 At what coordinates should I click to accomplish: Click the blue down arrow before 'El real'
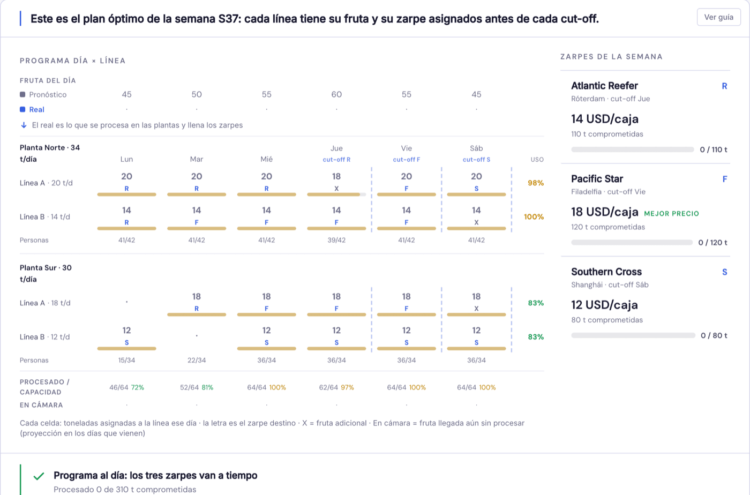[24, 125]
